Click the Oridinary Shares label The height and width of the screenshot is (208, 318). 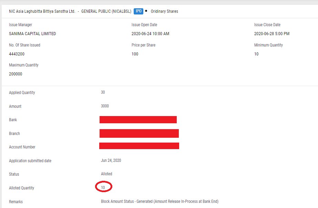click(x=164, y=11)
